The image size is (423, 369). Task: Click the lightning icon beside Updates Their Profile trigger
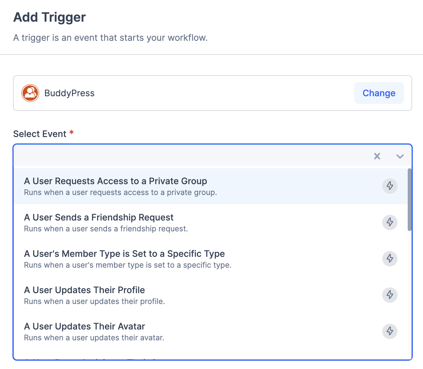coord(390,295)
